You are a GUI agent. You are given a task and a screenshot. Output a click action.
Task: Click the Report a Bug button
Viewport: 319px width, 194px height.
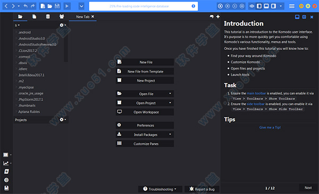point(202,189)
